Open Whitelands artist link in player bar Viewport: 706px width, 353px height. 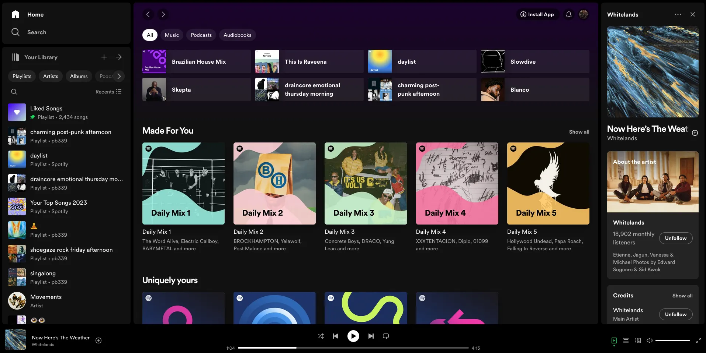43,345
